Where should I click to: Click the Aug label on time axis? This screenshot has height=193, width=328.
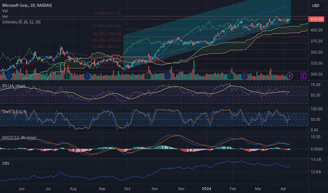pyautogui.click(x=73, y=189)
